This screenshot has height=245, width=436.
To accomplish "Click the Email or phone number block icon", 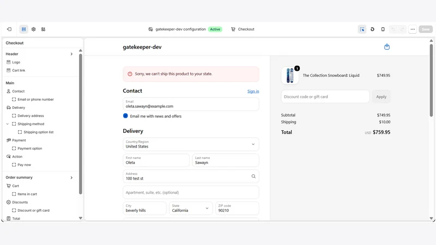I will coord(14,99).
